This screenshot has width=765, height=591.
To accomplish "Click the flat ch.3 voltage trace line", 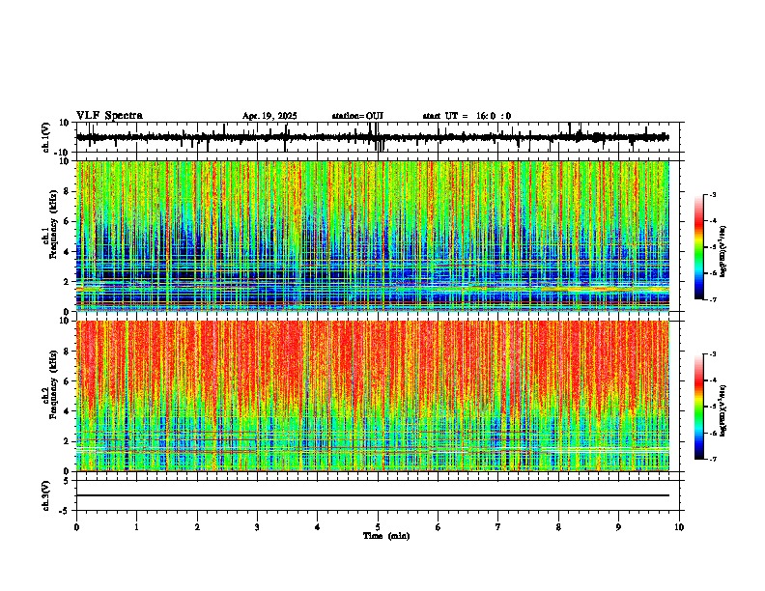I will pos(373,495).
